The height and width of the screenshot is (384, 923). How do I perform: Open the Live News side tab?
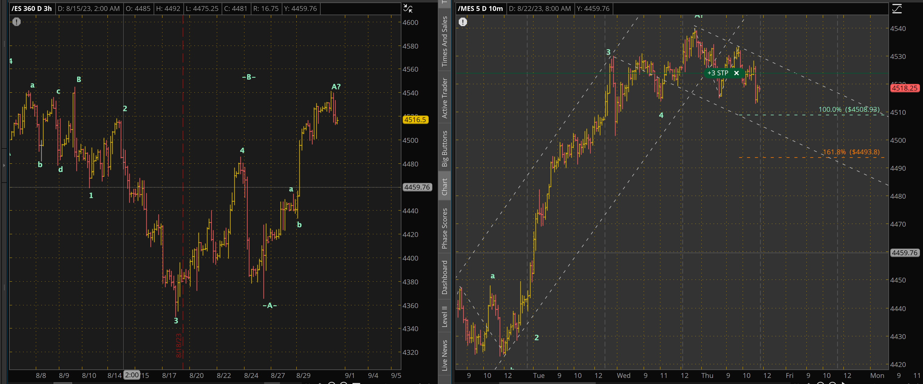click(444, 355)
